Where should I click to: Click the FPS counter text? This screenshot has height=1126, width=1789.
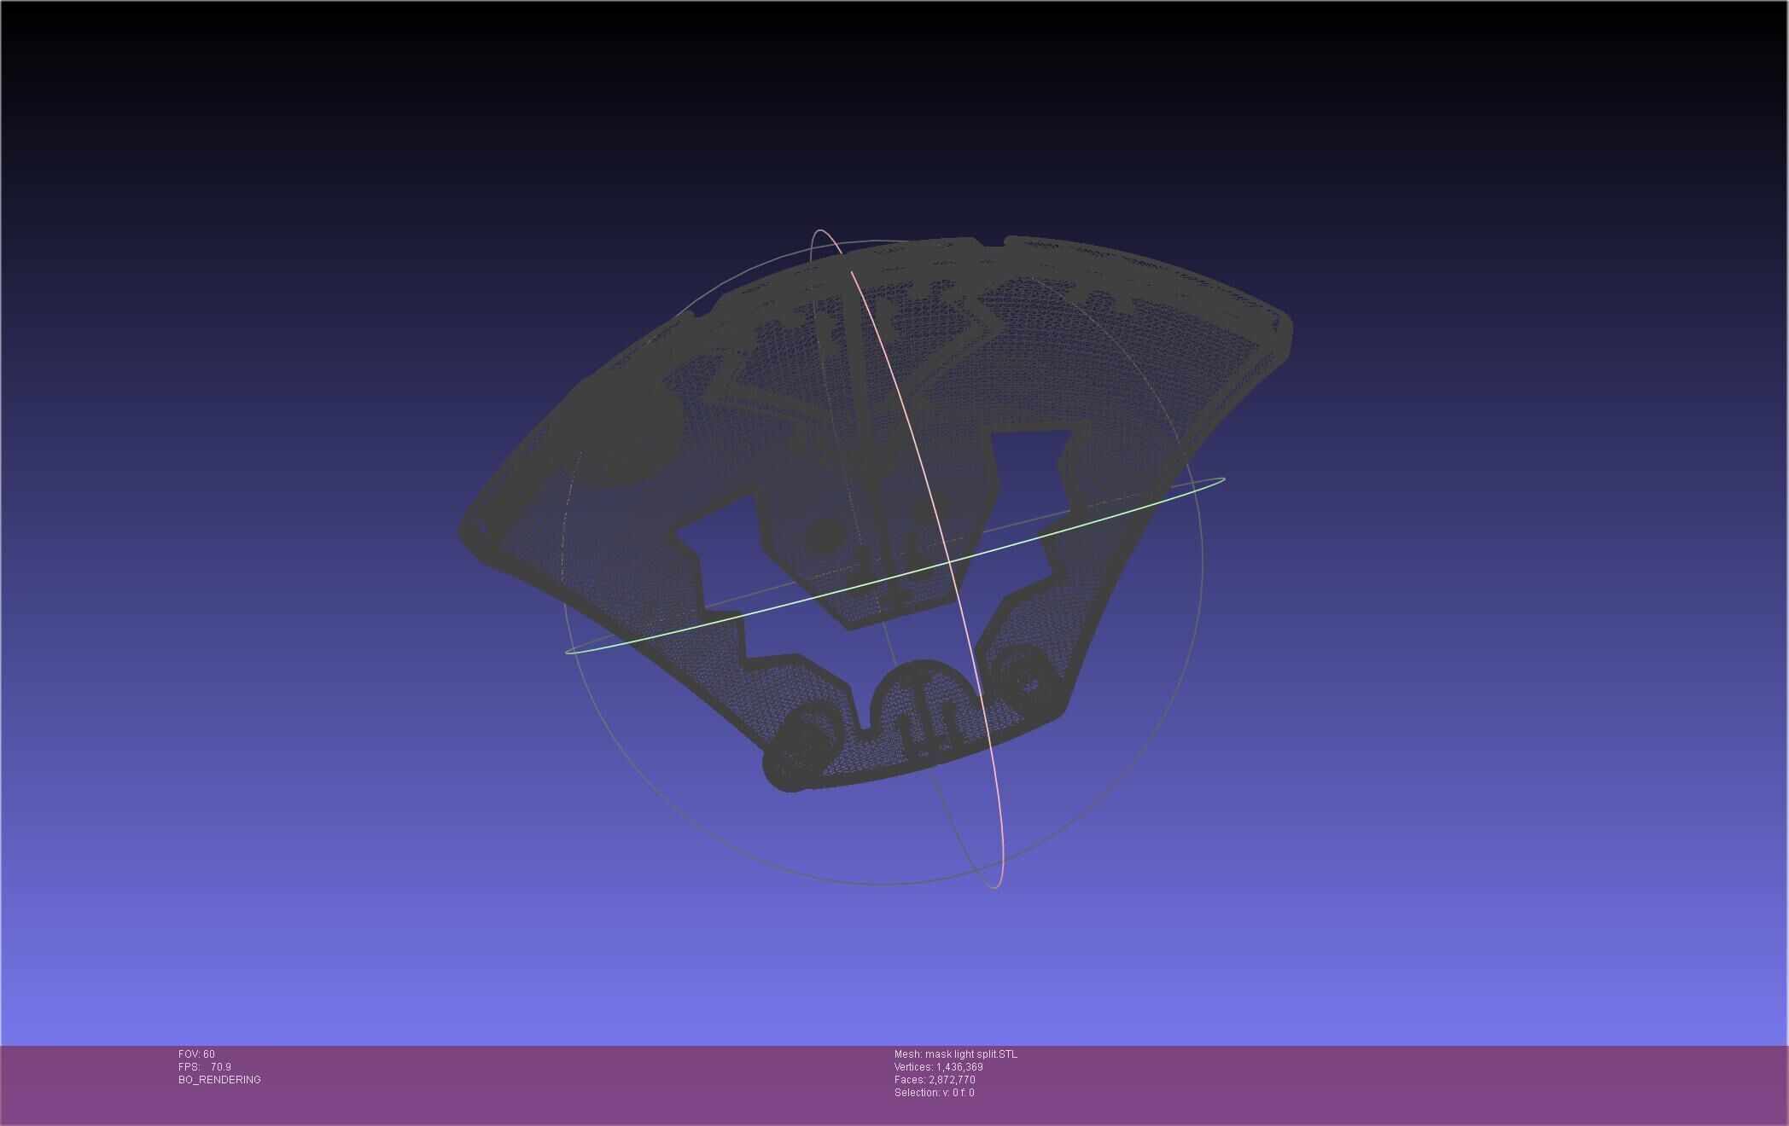click(205, 1067)
